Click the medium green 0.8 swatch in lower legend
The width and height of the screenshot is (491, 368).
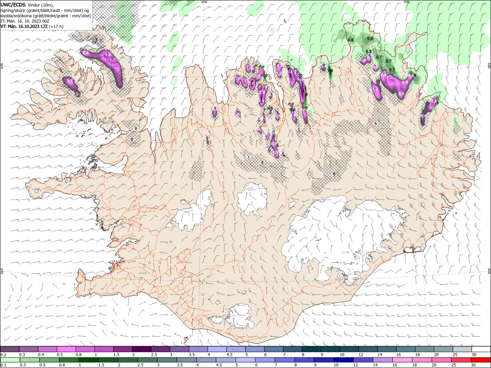click(69, 360)
